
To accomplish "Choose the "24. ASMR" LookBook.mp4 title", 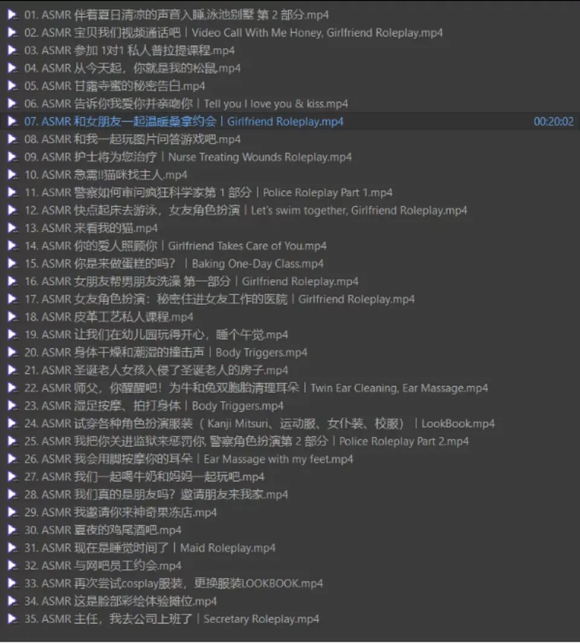I will click(x=259, y=424).
